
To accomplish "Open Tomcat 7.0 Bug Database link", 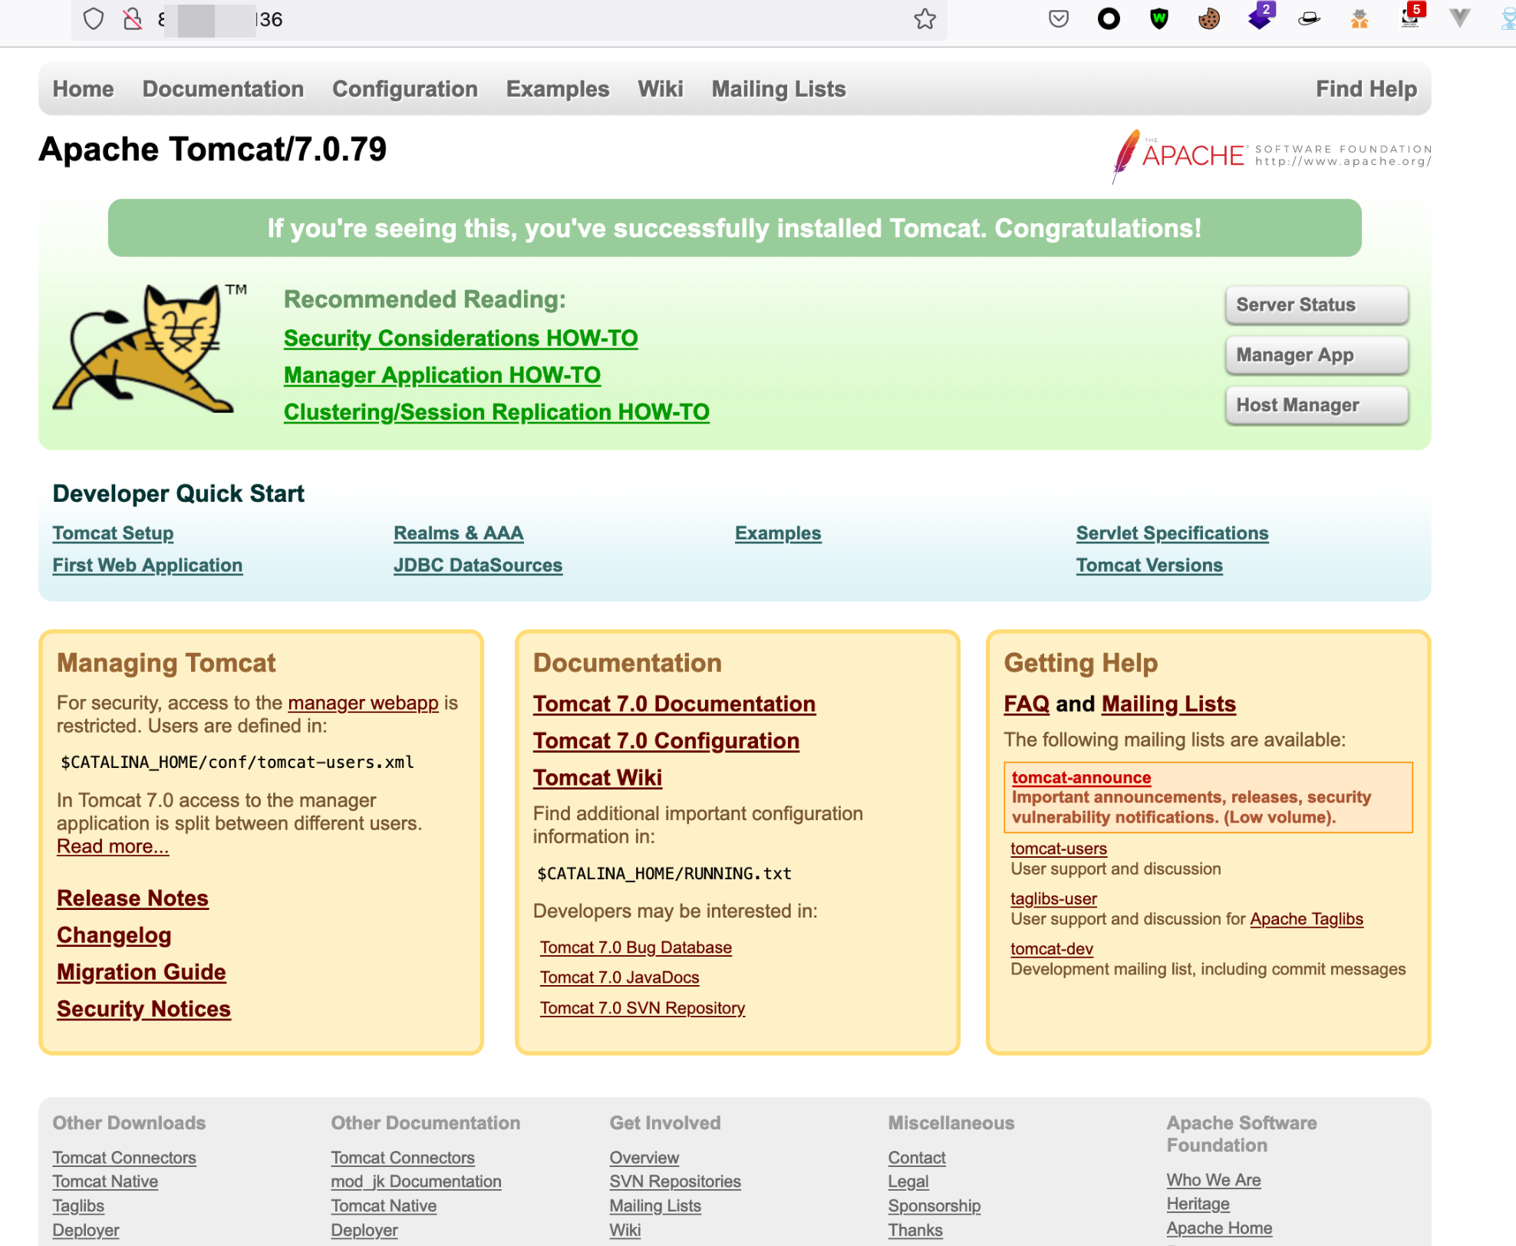I will pyautogui.click(x=636, y=948).
